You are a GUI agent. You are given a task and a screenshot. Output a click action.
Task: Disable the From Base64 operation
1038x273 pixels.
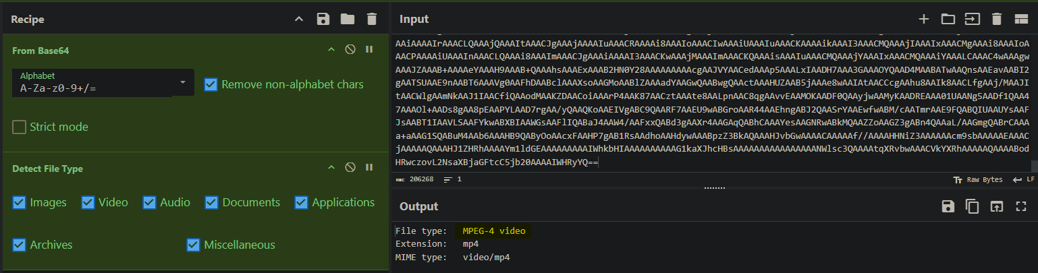coord(350,50)
